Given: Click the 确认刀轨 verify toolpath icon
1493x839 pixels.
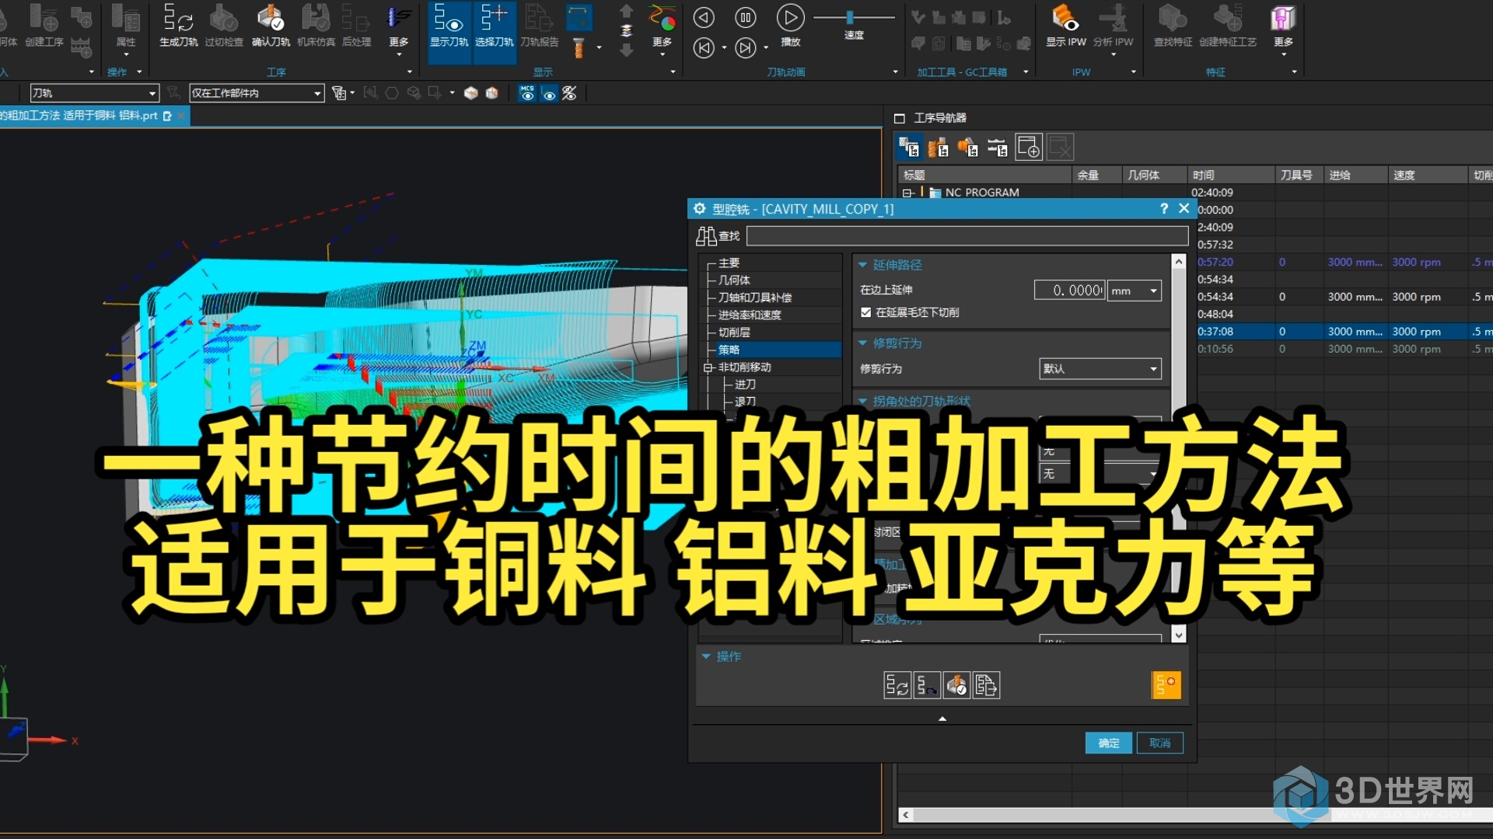Looking at the screenshot, I should tap(271, 25).
